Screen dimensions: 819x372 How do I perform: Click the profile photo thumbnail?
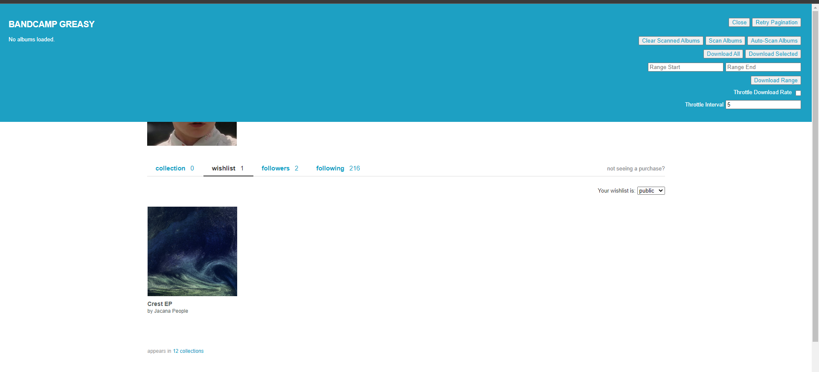(192, 134)
